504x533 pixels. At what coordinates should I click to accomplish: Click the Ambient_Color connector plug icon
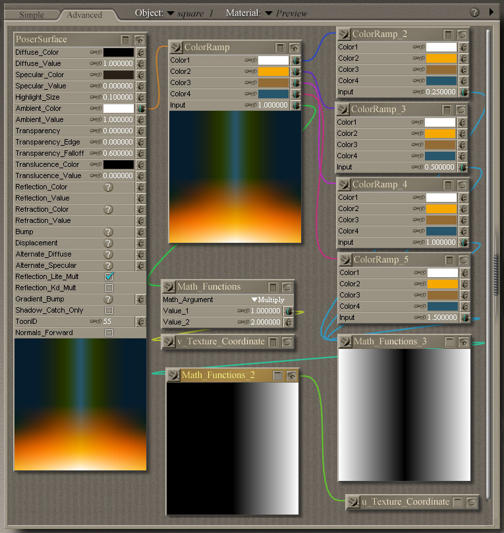140,108
